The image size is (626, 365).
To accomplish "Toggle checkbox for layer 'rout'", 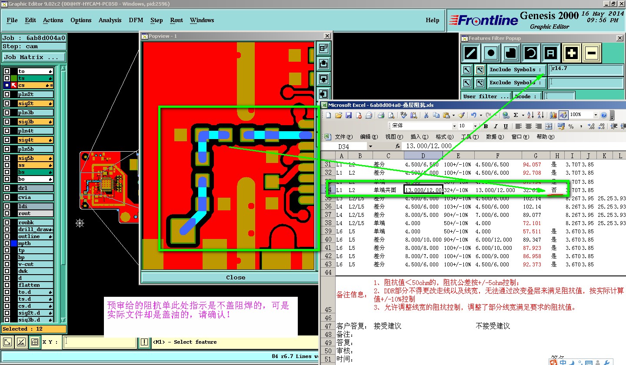I will (7, 213).
